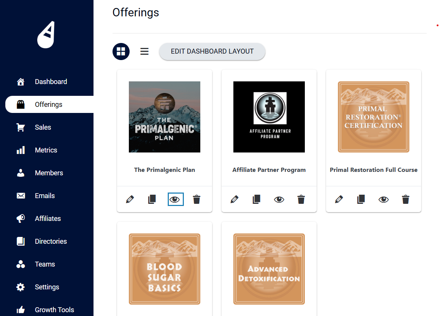This screenshot has height=316, width=439.
Task: Edit The Primalgenic Plan with pencil icon
Action: [130, 199]
